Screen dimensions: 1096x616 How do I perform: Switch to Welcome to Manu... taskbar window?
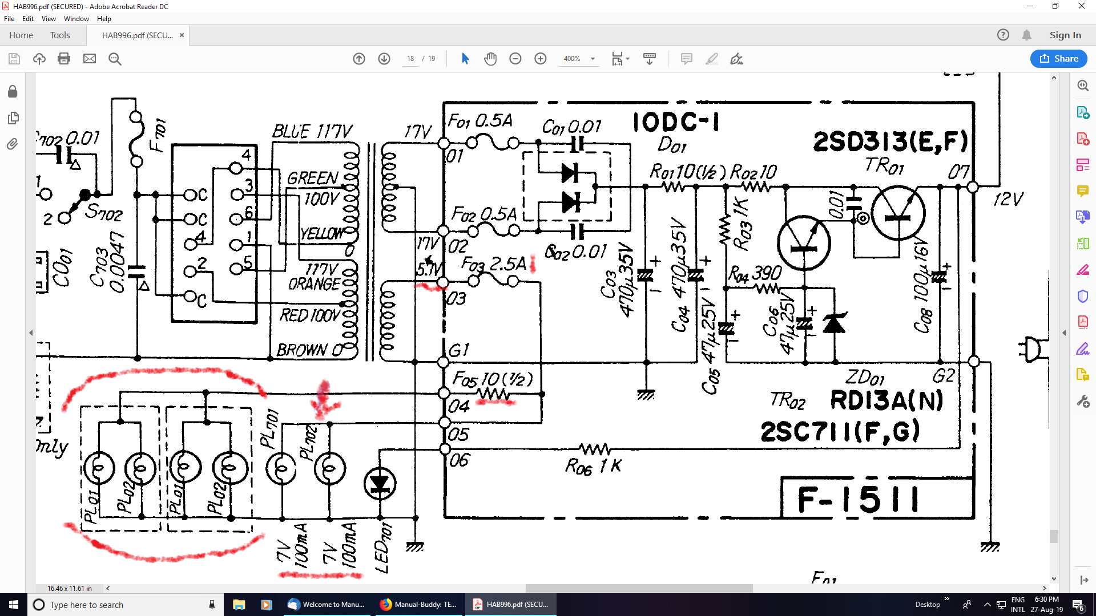click(327, 605)
